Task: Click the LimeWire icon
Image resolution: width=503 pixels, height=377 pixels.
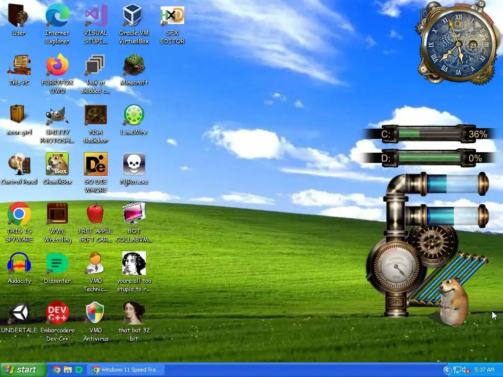Action: (134, 115)
